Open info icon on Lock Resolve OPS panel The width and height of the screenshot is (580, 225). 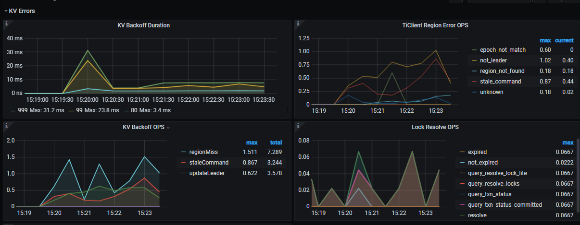coord(298,125)
